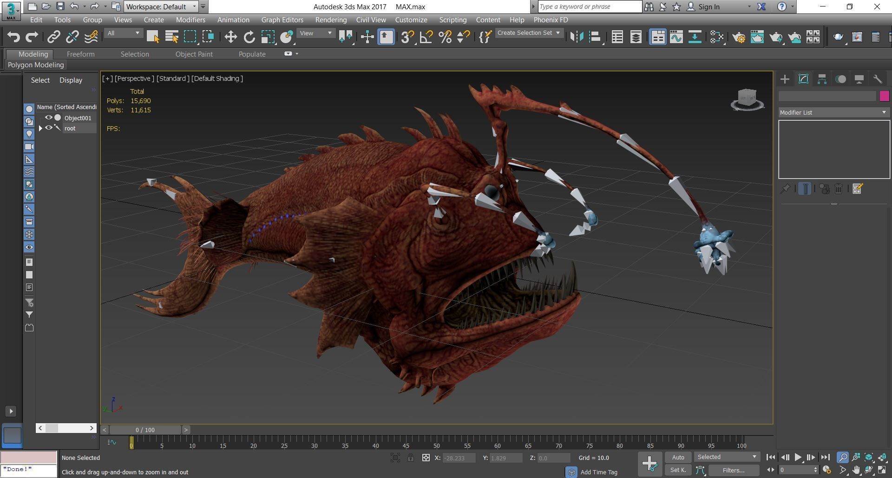This screenshot has width=892, height=478.
Task: Toggle visibility of Object001
Action: click(48, 118)
